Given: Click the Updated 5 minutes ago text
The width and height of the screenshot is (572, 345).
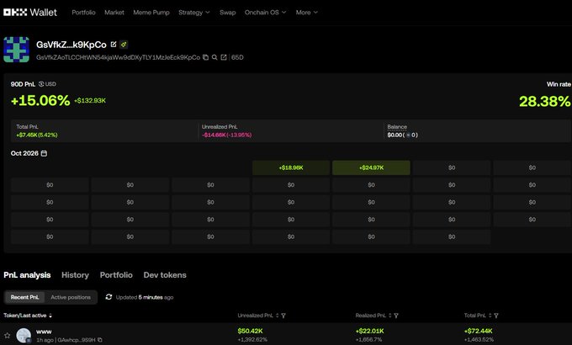Looking at the screenshot, I should click(x=145, y=297).
